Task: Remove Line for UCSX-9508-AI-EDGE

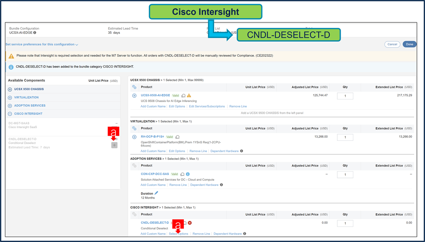Action: [x=238, y=107]
